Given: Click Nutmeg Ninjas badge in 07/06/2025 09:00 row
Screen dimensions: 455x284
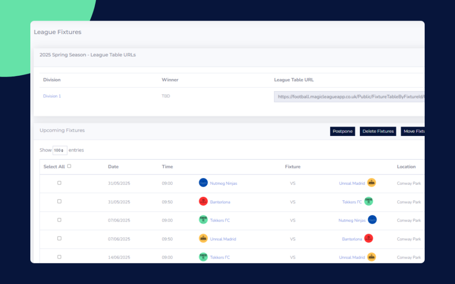Looking at the screenshot, I should [372, 220].
